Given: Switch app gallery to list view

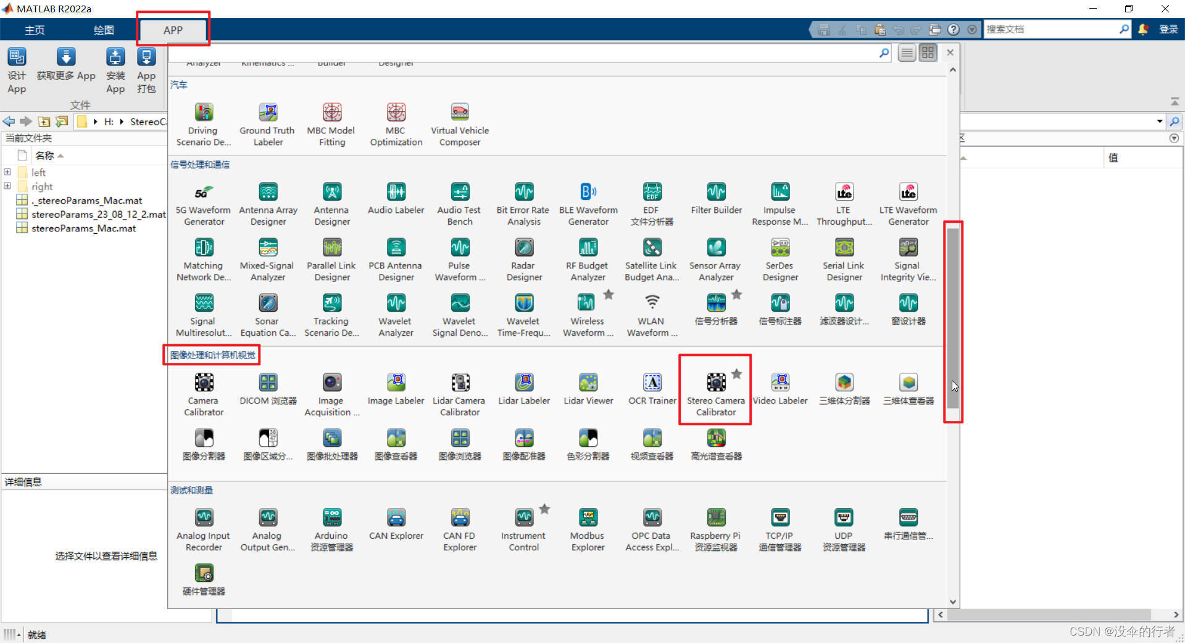Looking at the screenshot, I should click(907, 53).
